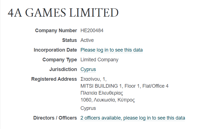Open the 2 officers available link
Screen dimensions: 218x129
click(133, 118)
